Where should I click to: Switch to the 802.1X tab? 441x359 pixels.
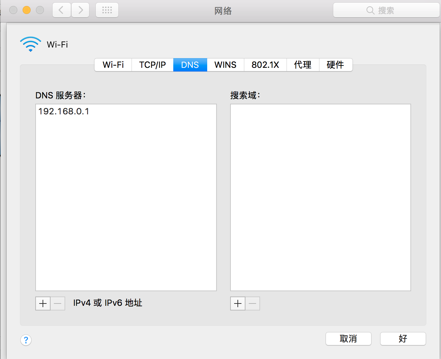pyautogui.click(x=265, y=65)
